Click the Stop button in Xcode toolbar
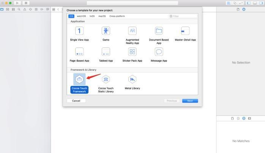Viewport: 265px width, 153px height. [x=26, y=3]
